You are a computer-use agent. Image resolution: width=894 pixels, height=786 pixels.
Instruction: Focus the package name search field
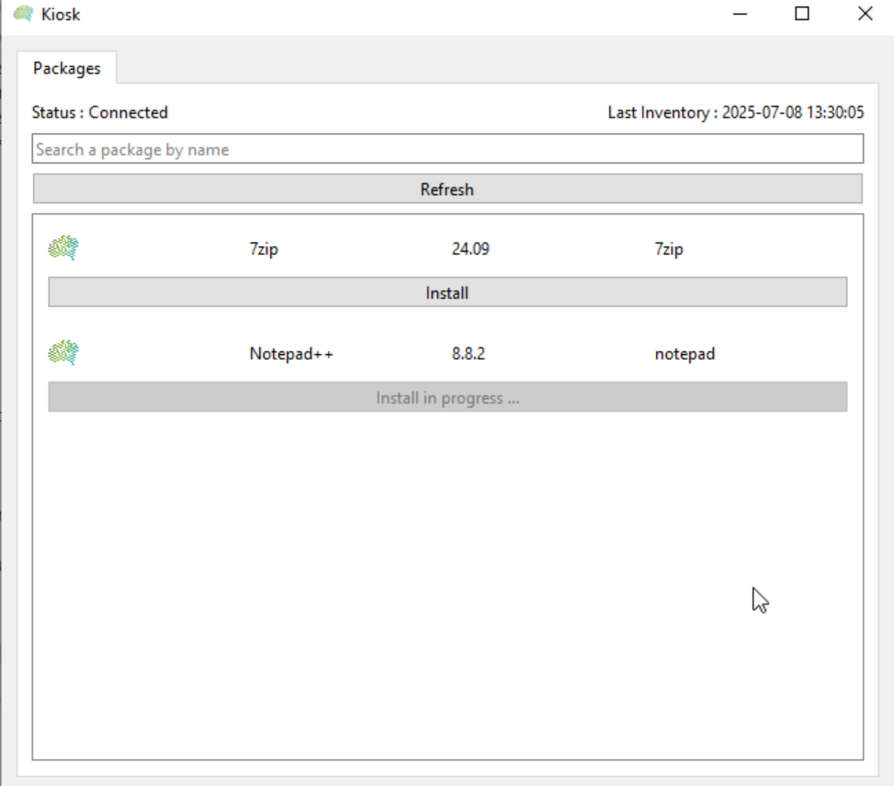click(447, 149)
